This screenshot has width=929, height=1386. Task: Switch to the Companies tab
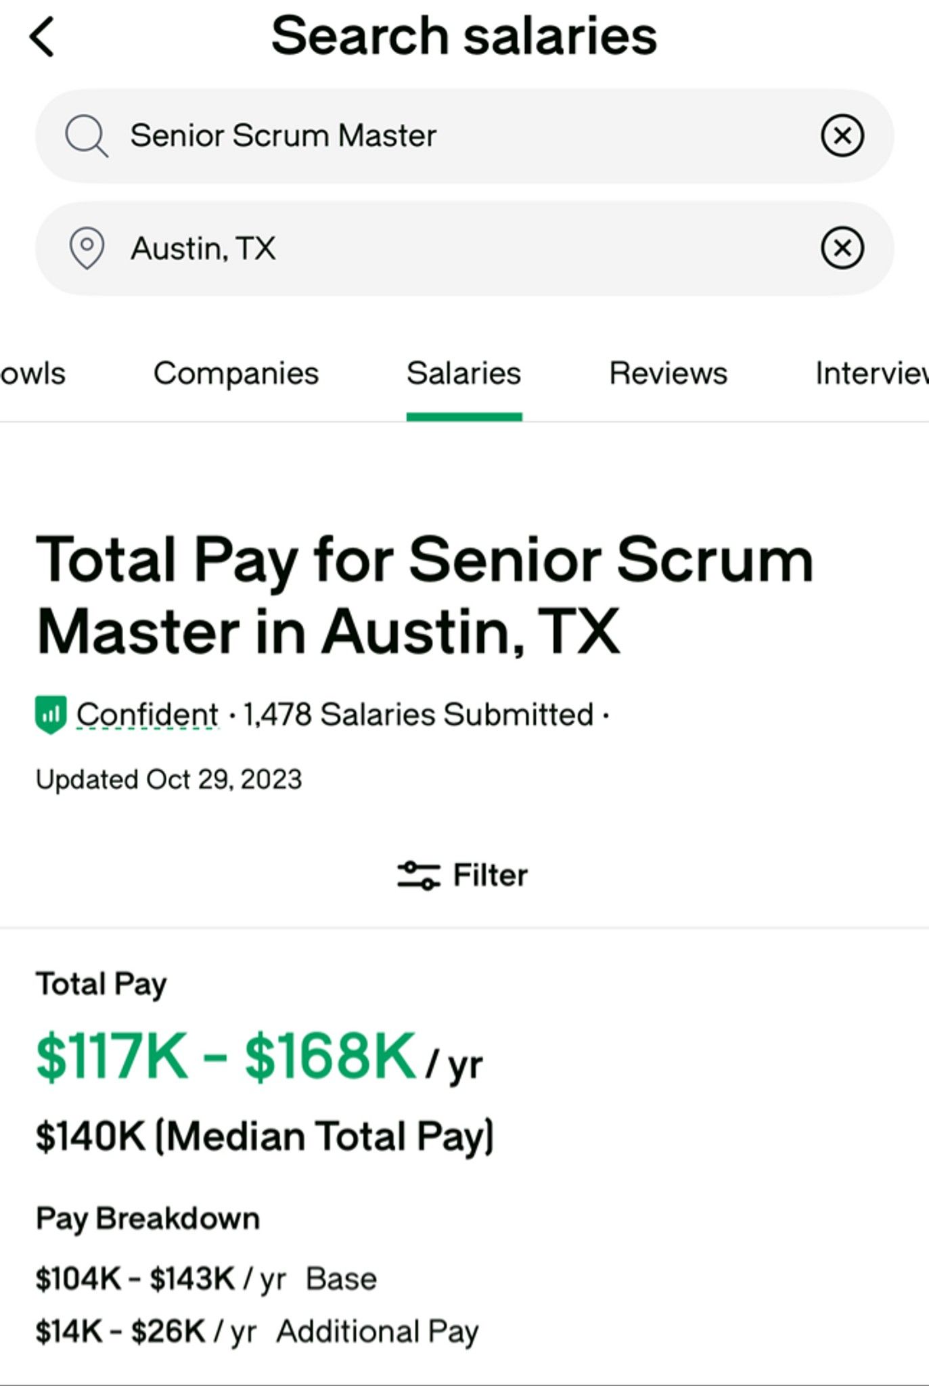[x=235, y=374]
